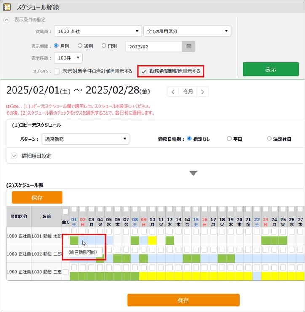
Task: Toggle 勤務希望時間を表示する checkbox
Action: click(x=144, y=71)
